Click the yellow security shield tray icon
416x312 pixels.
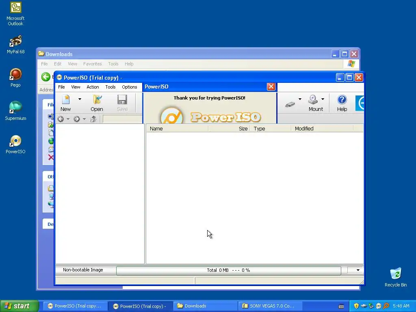[x=356, y=306]
